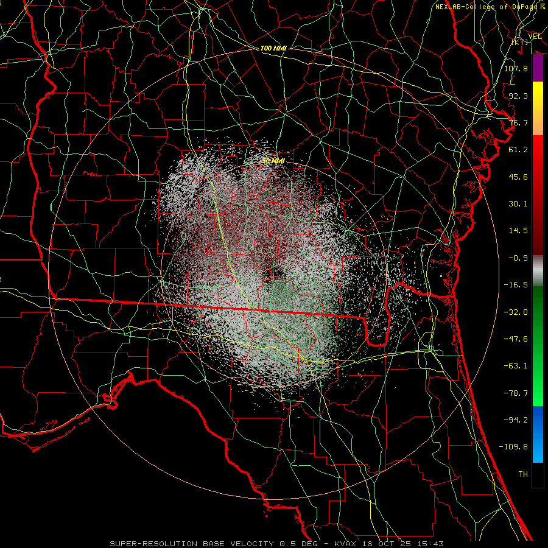Click the dark radar site gap at the echo center

(273, 272)
